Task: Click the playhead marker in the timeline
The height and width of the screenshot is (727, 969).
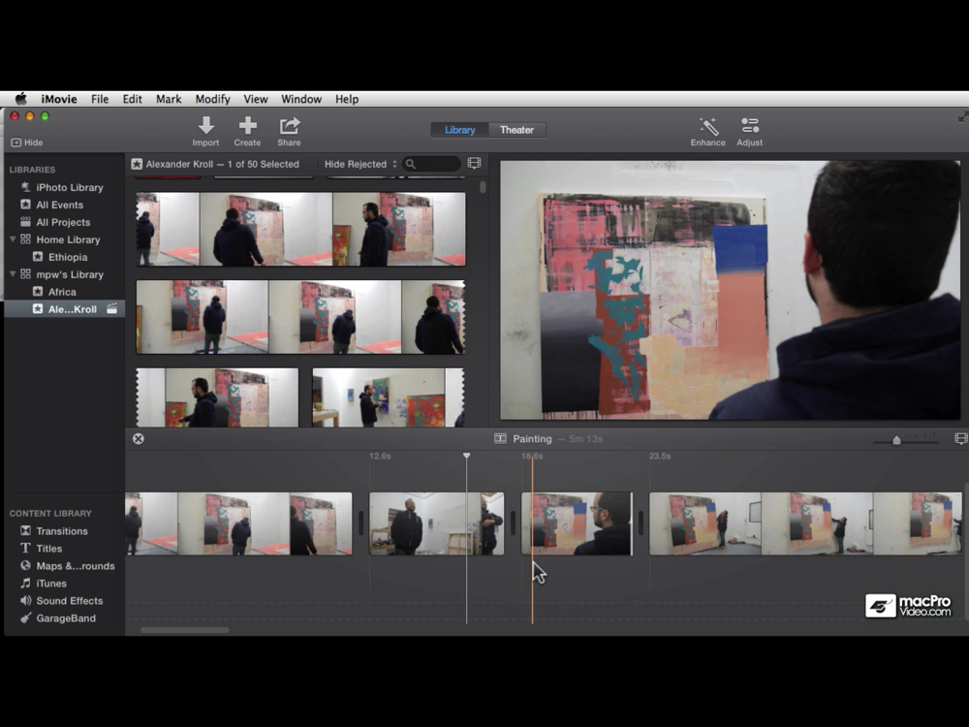Action: (x=467, y=456)
